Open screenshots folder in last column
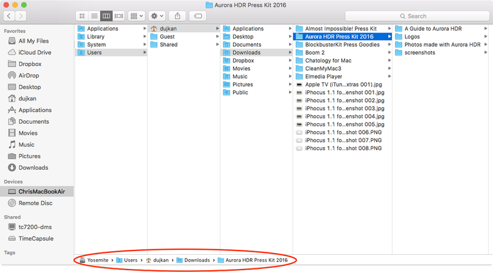Viewport: 493px width, 272px height. (x=441, y=52)
